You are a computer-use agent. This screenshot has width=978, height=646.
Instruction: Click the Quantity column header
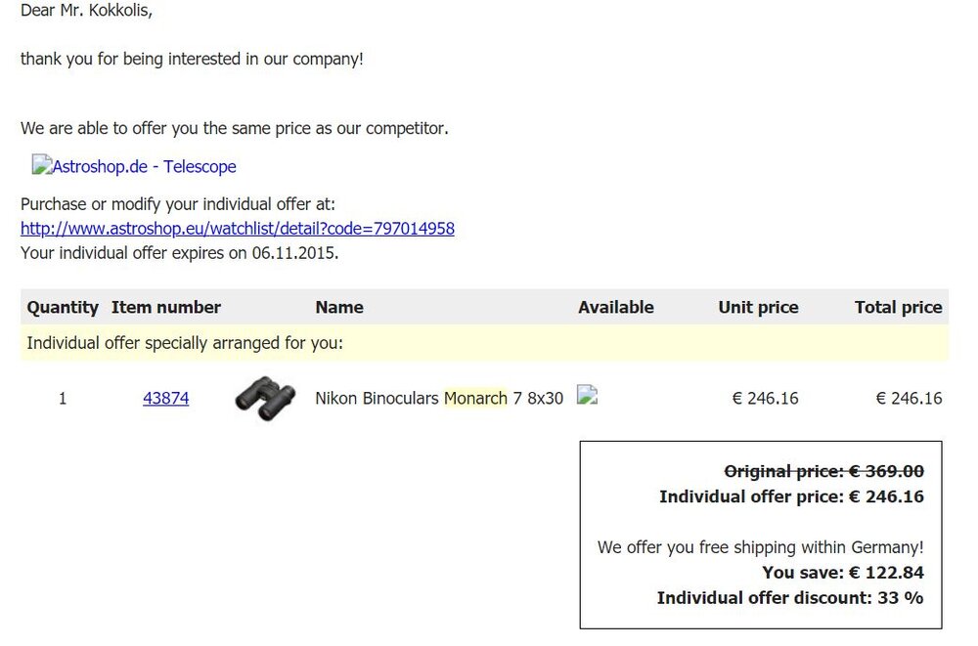(63, 307)
